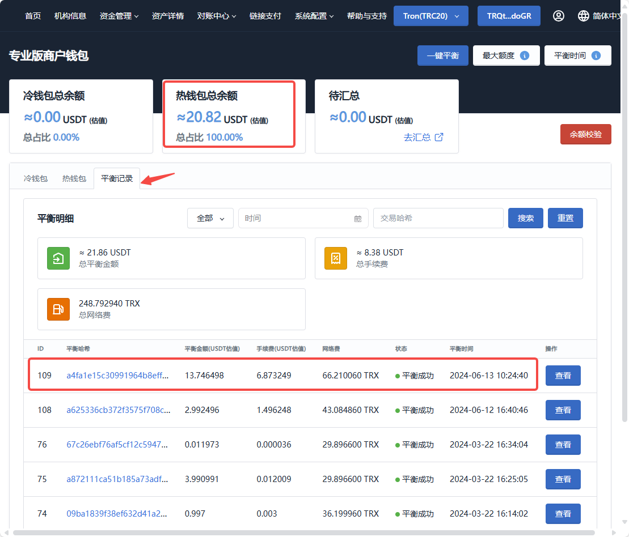Click the 一键平衡 button
The width and height of the screenshot is (629, 537).
coord(443,56)
